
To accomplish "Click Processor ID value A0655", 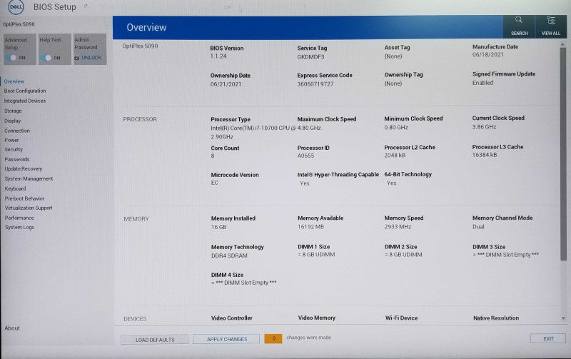I will [x=305, y=156].
